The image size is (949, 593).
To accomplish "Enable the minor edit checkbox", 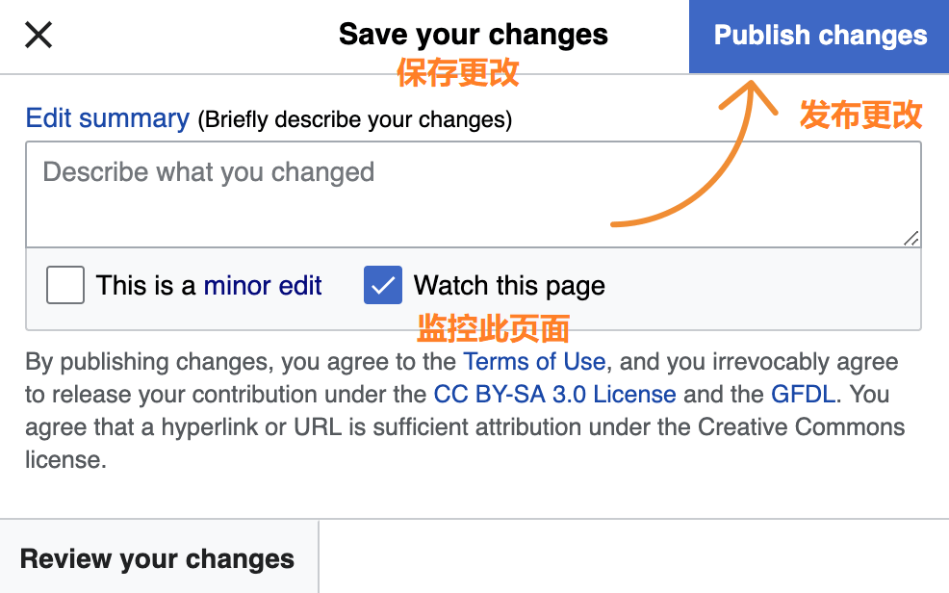I will (64, 285).
